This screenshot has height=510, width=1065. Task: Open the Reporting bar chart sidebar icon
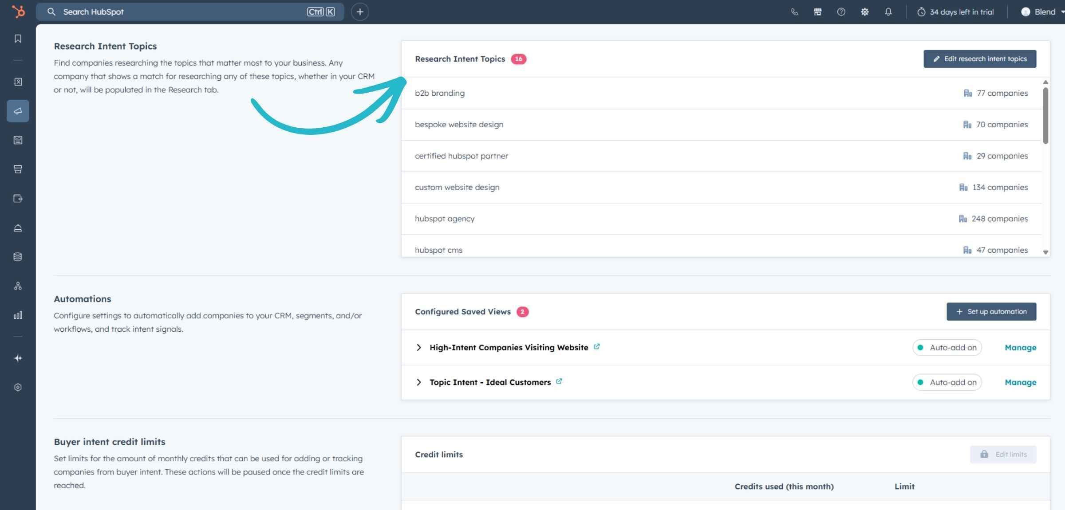pyautogui.click(x=18, y=315)
